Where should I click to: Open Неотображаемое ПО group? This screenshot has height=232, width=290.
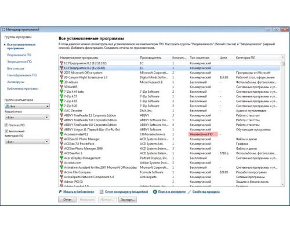coord(22,75)
